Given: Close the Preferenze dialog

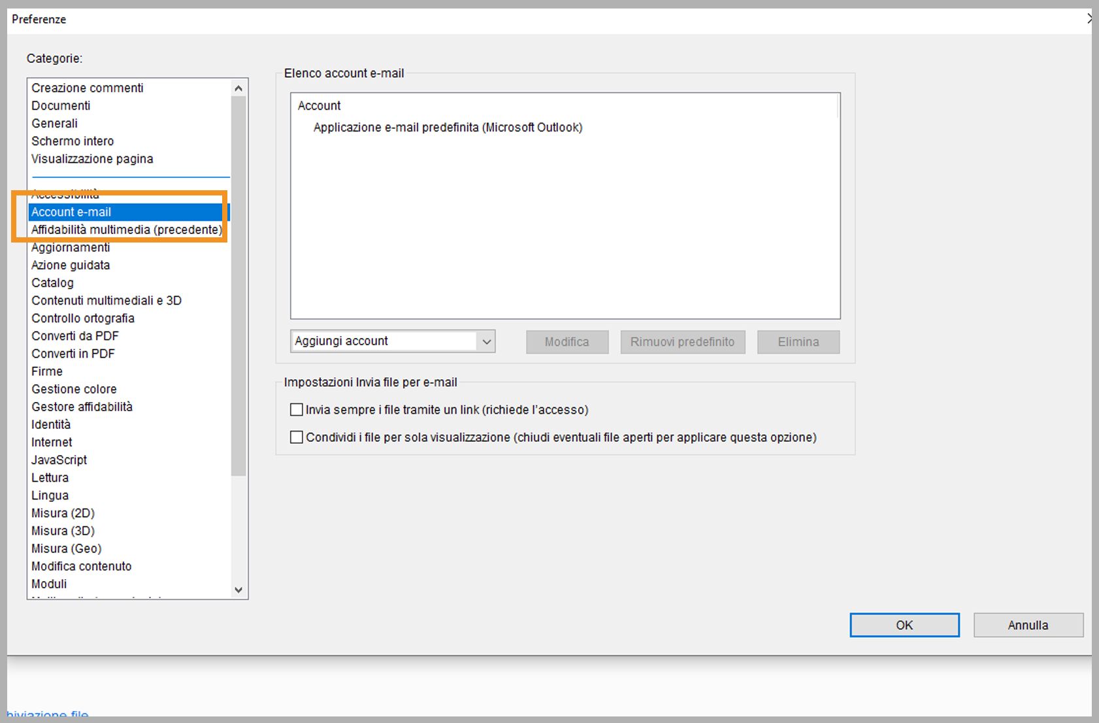Looking at the screenshot, I should click(1091, 18).
